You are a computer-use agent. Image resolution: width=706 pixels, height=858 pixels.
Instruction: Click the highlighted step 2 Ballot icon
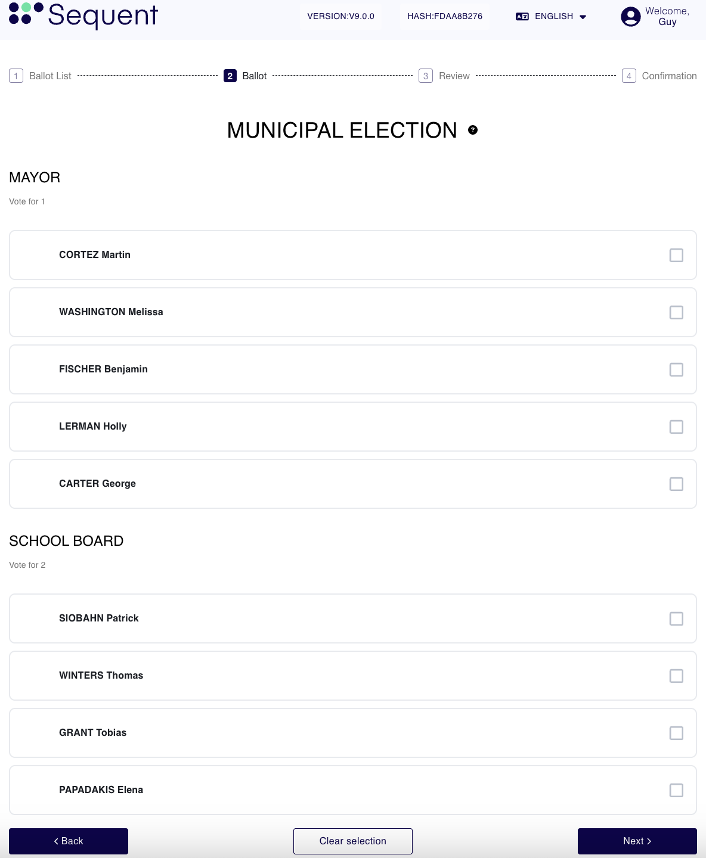(230, 76)
